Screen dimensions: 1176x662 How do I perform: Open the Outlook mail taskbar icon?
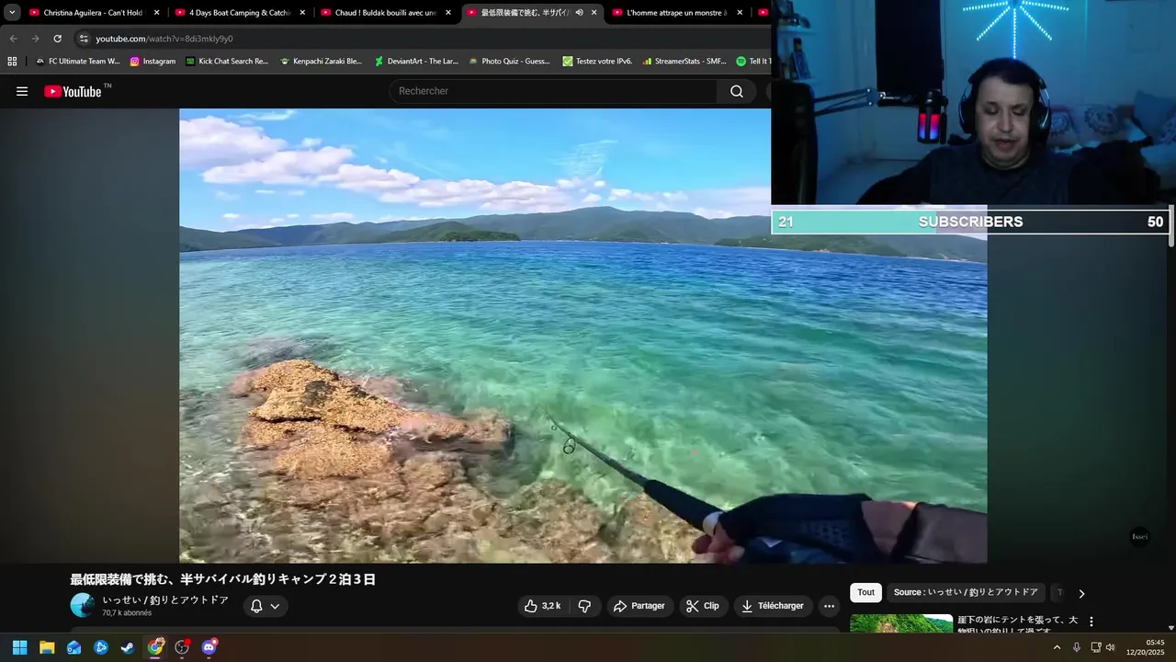point(73,647)
